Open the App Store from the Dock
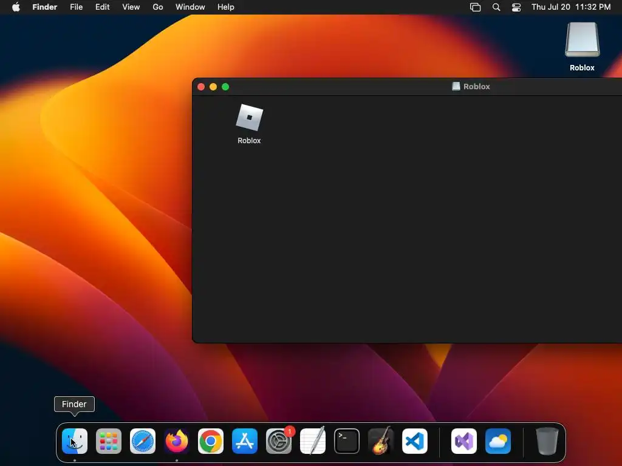Viewport: 622px width, 466px height. (x=245, y=441)
